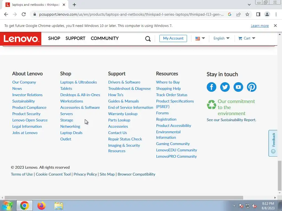Click the Learn more link

pos(260,26)
